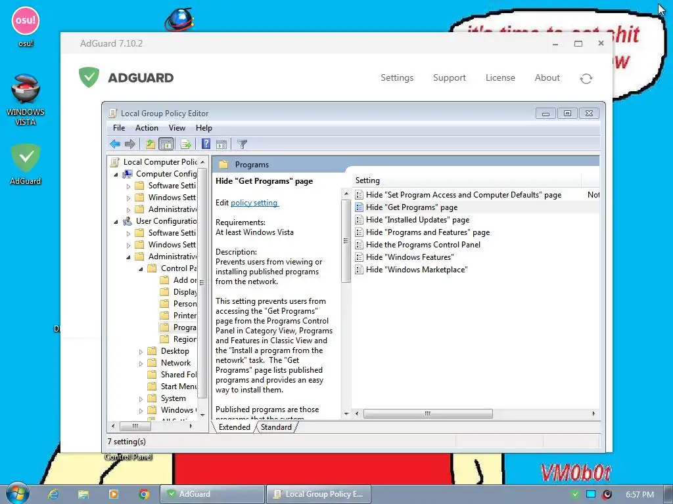Image resolution: width=673 pixels, height=504 pixels.
Task: Click the blue Help question mark icon
Action: pos(206,144)
